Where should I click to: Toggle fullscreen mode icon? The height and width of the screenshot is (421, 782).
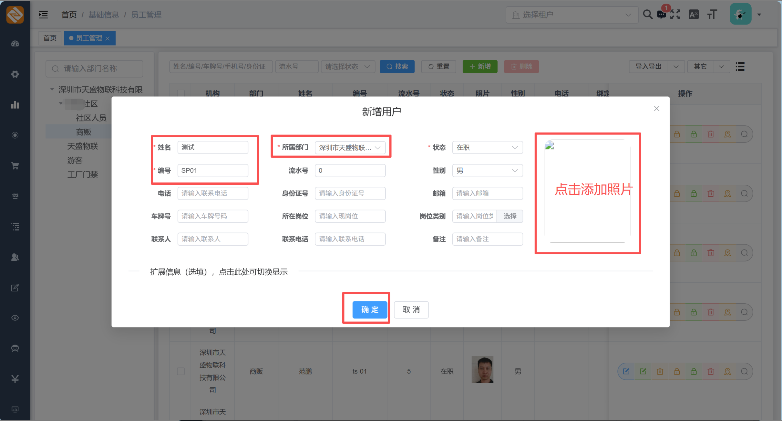click(x=675, y=15)
